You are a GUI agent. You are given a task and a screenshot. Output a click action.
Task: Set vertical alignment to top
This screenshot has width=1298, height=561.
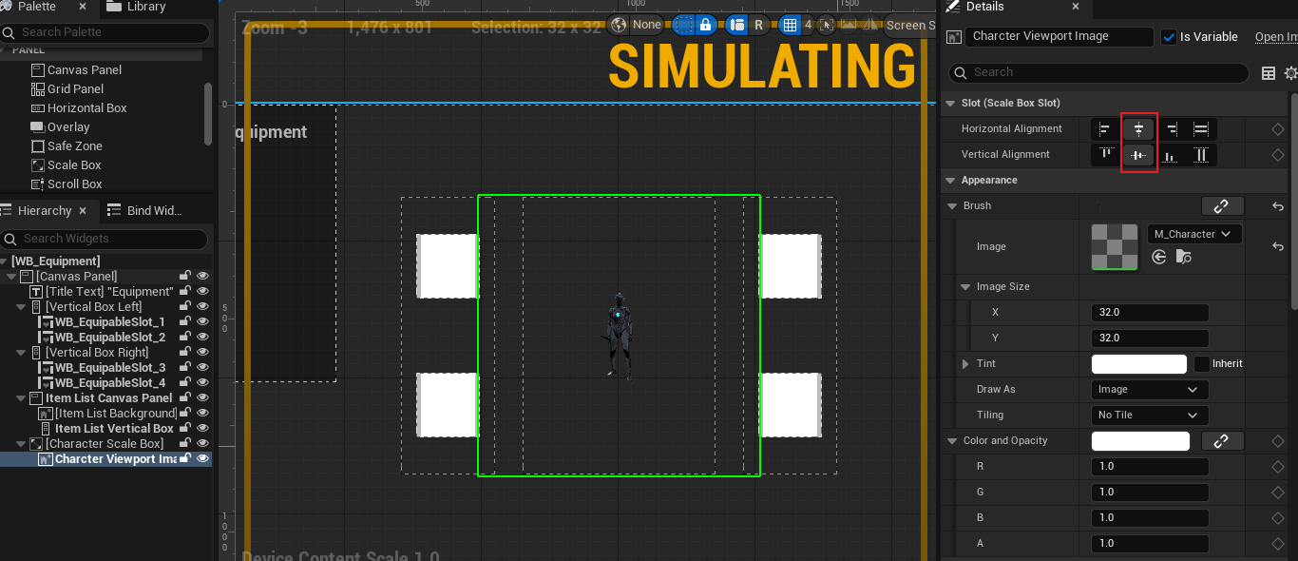click(1105, 155)
